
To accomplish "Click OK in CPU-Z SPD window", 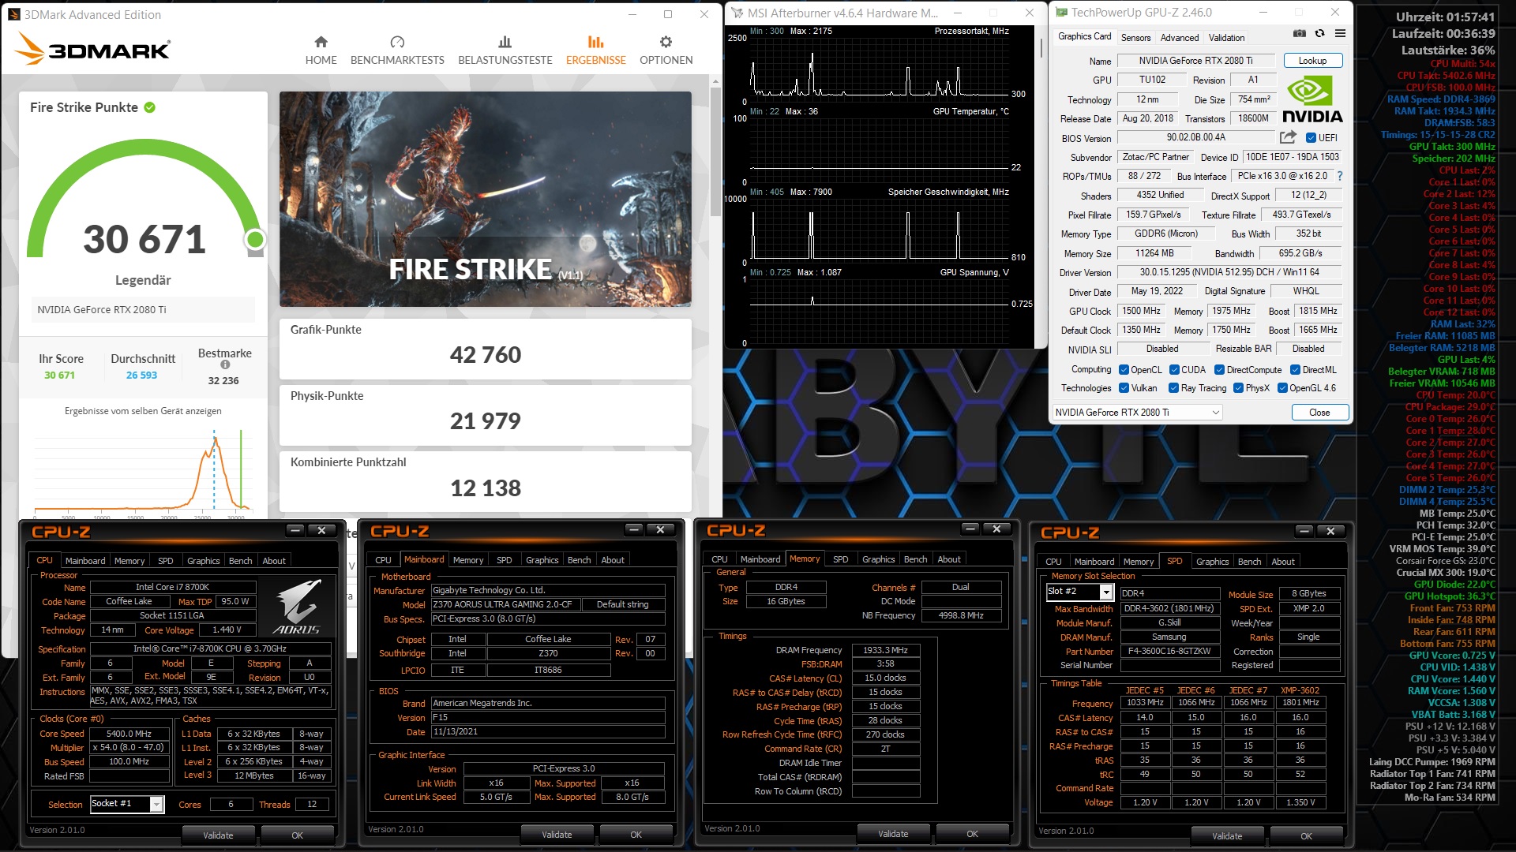I will tap(1306, 836).
